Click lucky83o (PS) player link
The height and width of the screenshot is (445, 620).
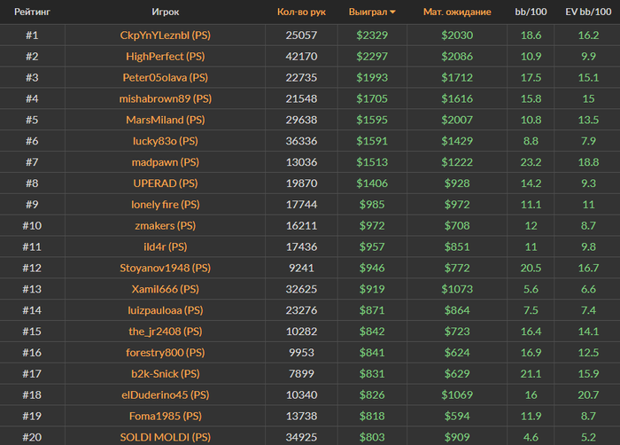[166, 141]
